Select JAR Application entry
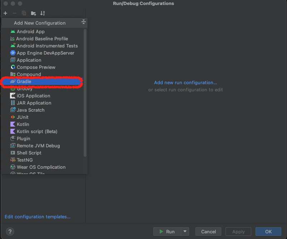The height and width of the screenshot is (239, 287). pos(43,103)
